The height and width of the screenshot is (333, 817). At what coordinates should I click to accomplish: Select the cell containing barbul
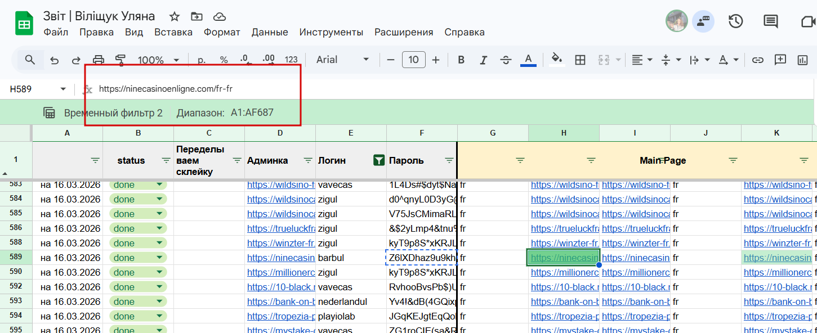351,258
